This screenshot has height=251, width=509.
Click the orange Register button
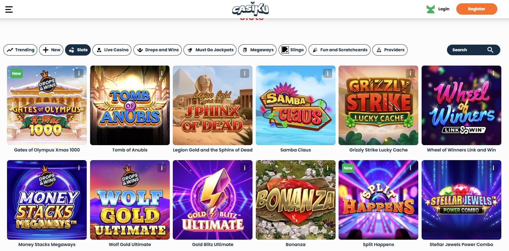(x=477, y=9)
